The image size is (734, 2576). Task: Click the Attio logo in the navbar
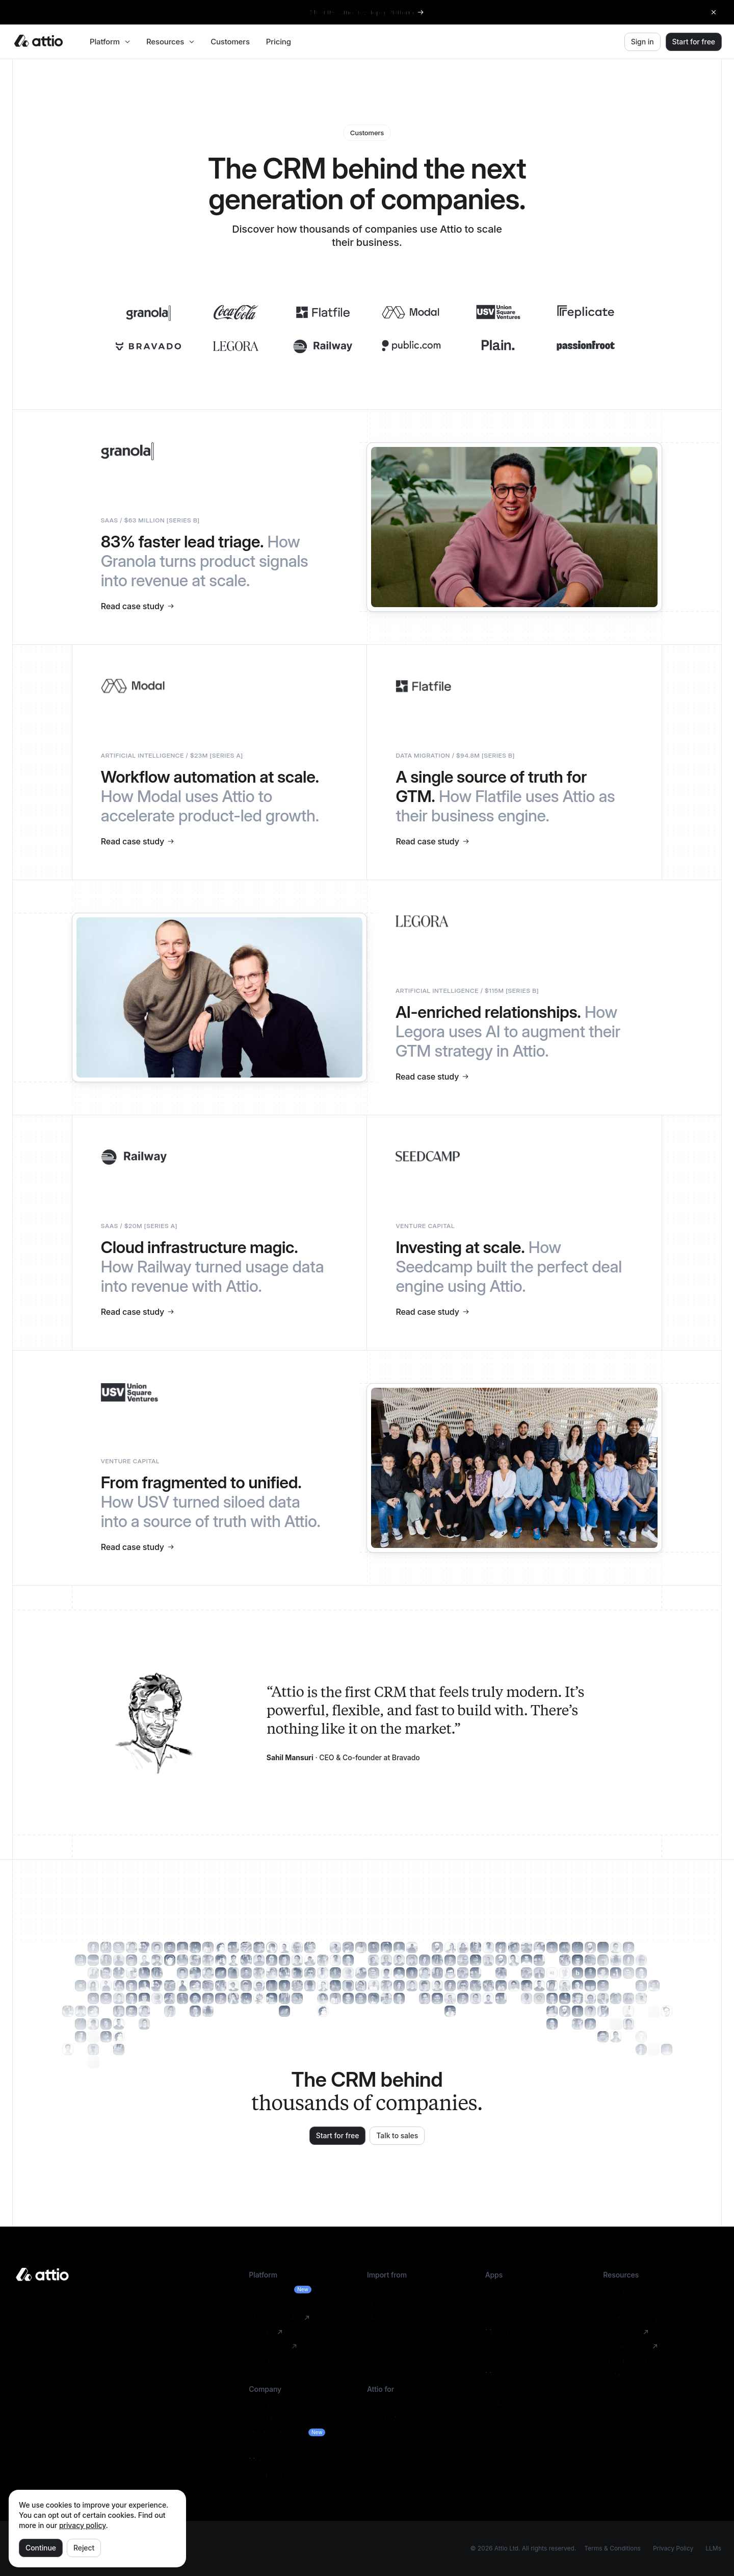click(39, 41)
